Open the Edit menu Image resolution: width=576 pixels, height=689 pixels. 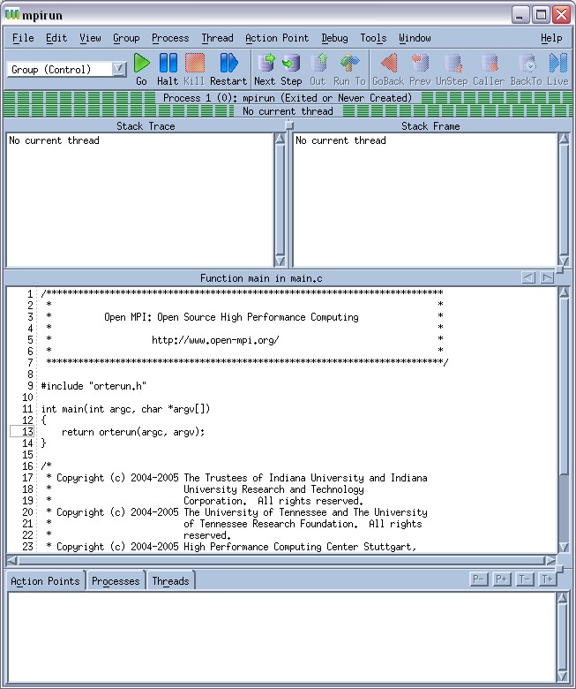[x=56, y=38]
